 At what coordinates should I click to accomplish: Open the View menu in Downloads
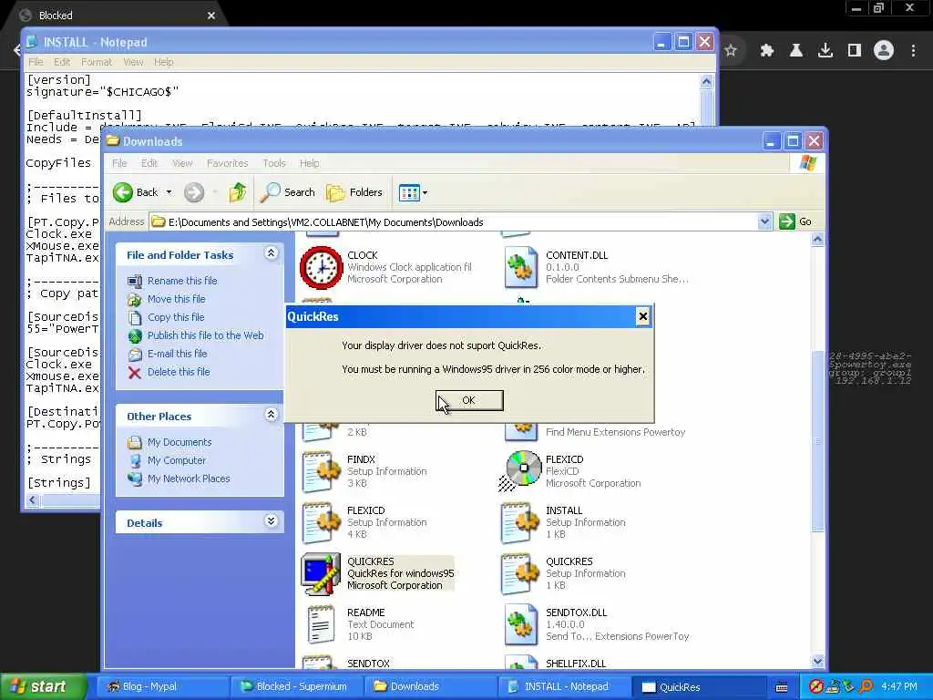(x=182, y=163)
